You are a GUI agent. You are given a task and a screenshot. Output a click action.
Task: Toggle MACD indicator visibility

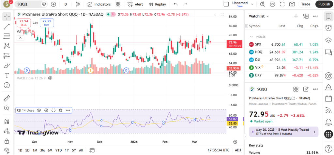click(x=50, y=78)
